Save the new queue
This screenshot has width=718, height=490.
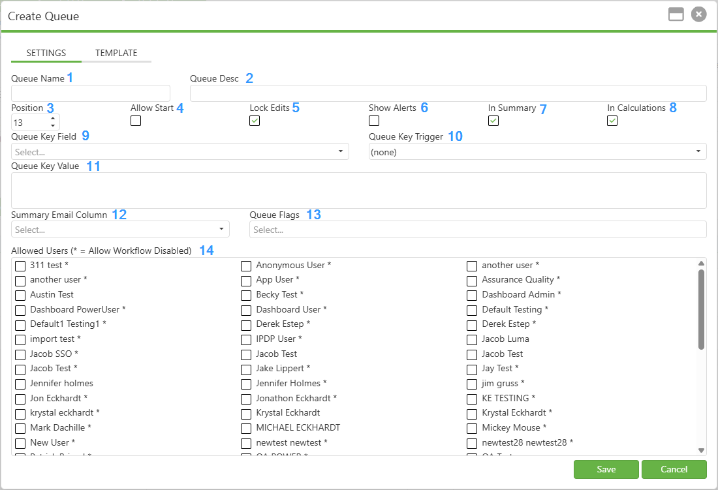pyautogui.click(x=606, y=469)
